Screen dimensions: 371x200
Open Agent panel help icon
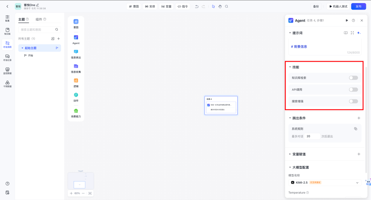(354, 20)
